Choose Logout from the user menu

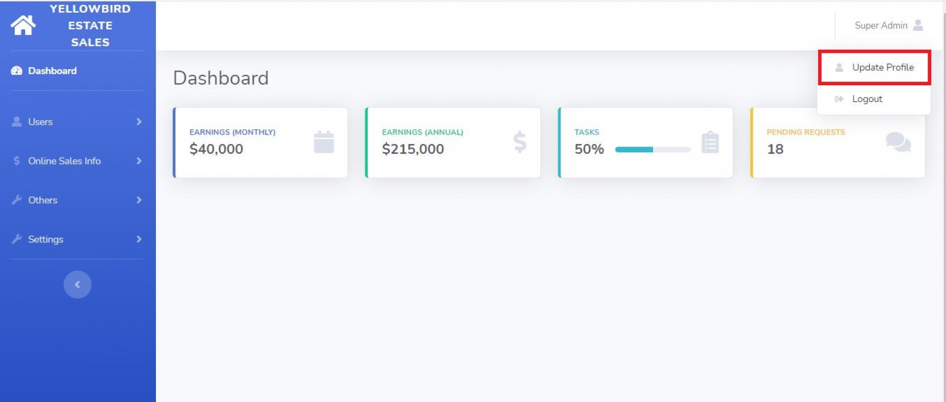(874, 99)
